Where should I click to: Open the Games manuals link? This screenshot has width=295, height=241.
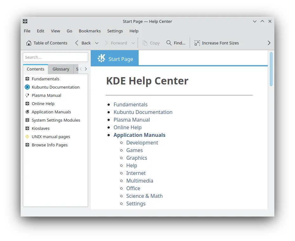click(x=134, y=150)
